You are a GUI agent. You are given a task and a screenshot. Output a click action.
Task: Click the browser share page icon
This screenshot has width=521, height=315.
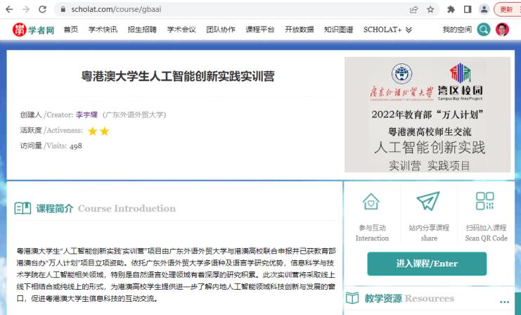pyautogui.click(x=413, y=9)
